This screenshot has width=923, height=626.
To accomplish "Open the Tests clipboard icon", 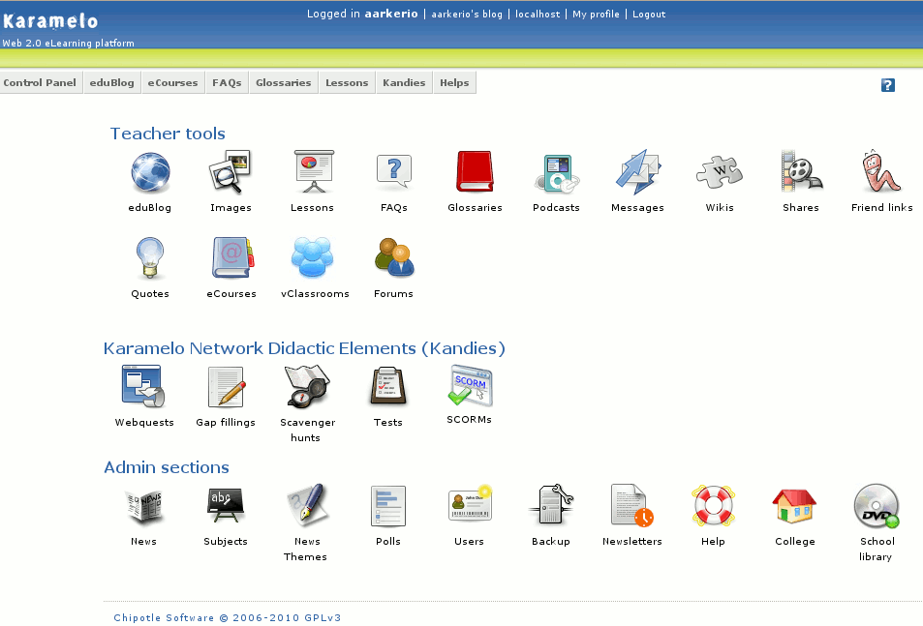I will tap(388, 386).
